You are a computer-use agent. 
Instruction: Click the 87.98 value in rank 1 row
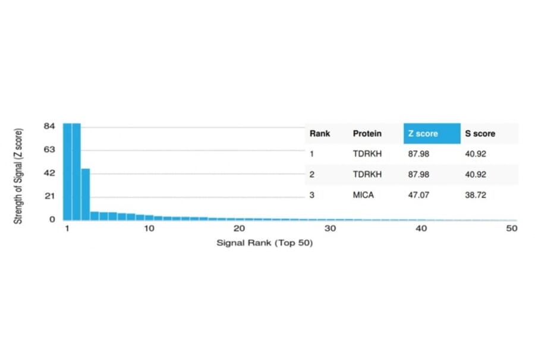pos(417,153)
